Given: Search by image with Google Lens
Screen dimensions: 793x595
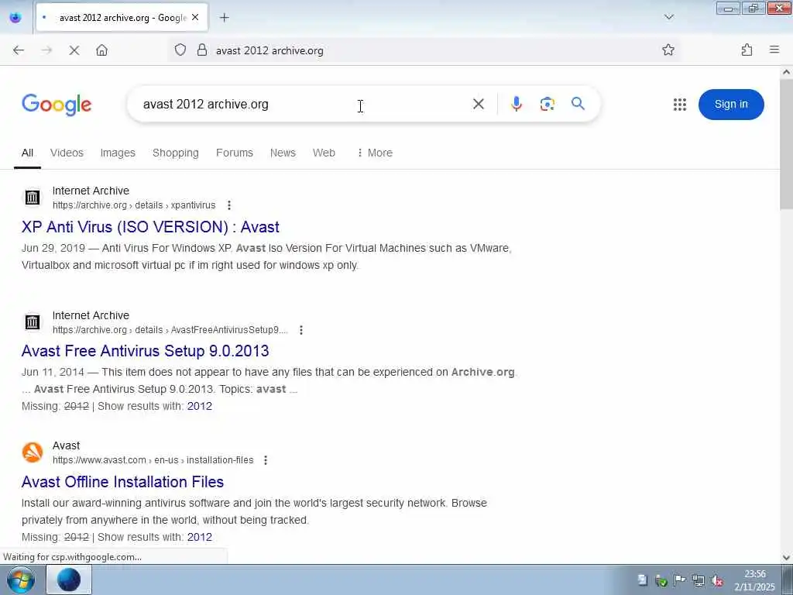Looking at the screenshot, I should coord(547,105).
